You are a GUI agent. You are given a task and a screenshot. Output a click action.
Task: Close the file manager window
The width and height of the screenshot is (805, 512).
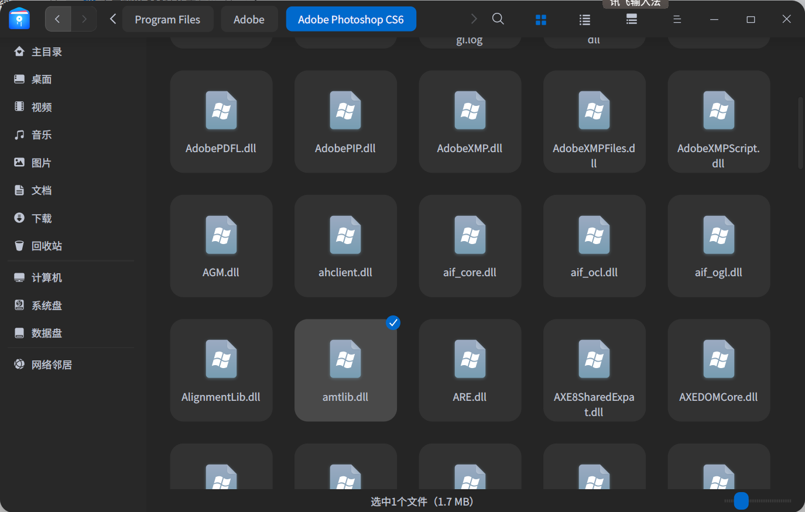click(x=787, y=19)
